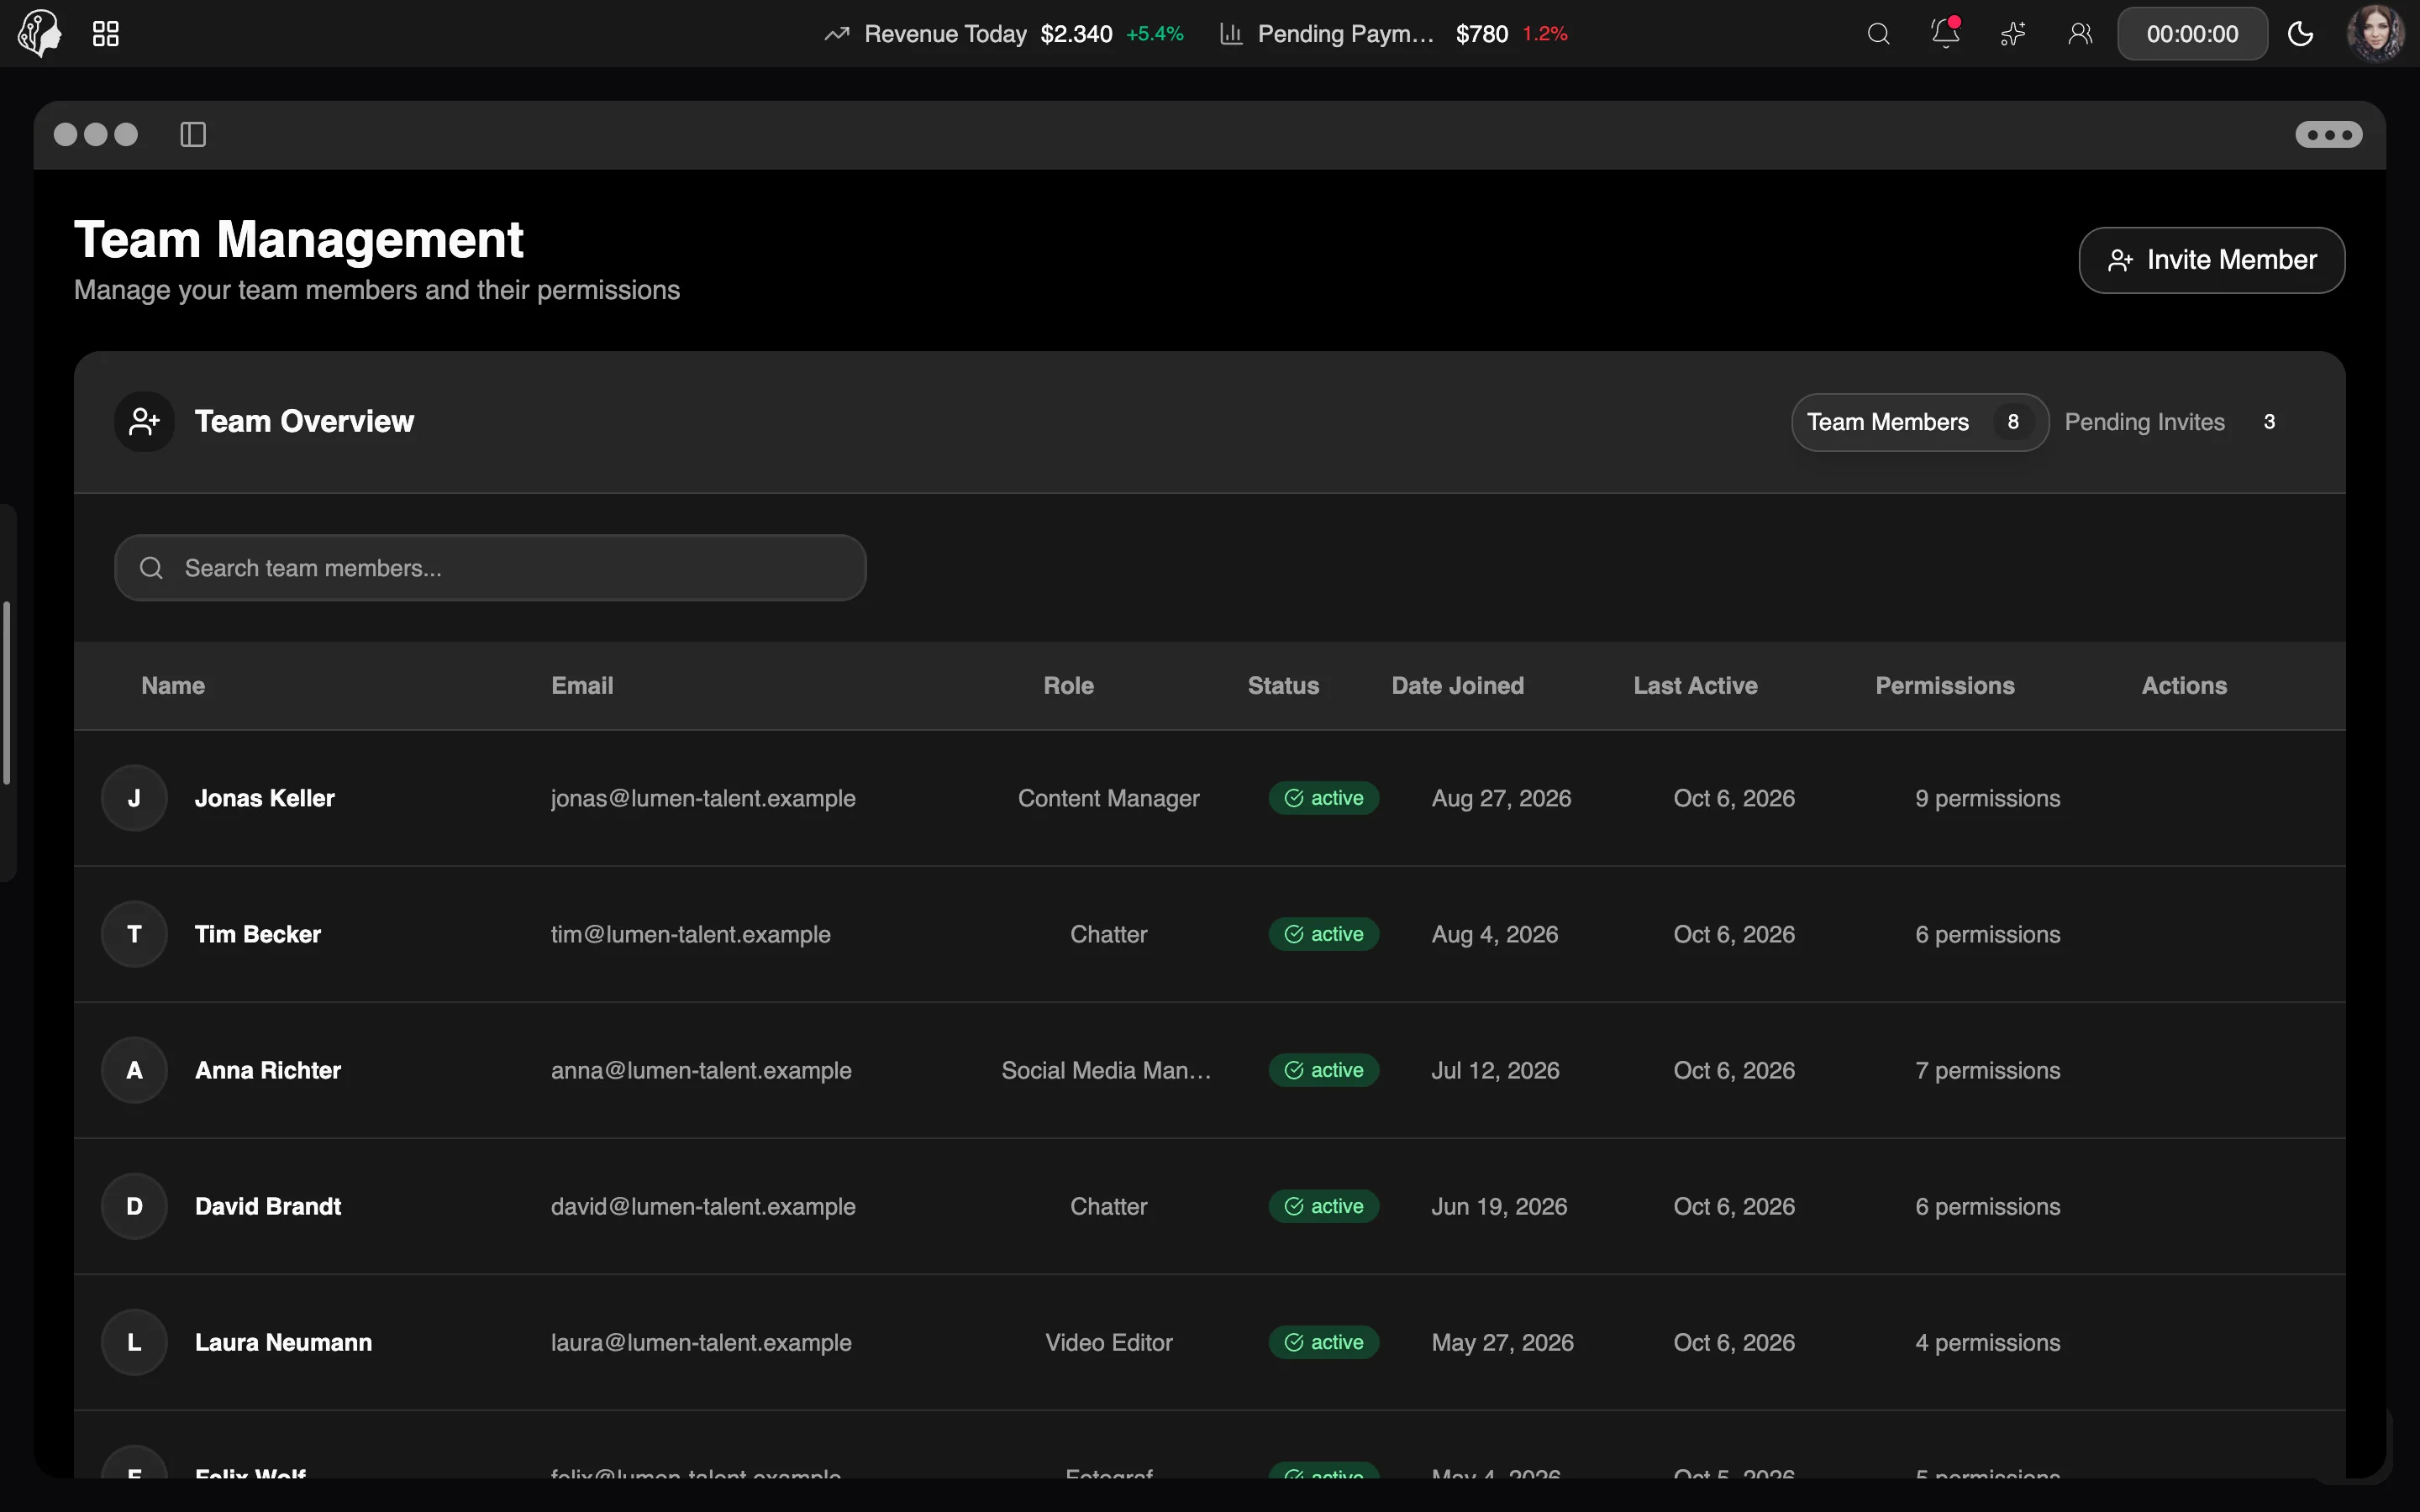Click David Brandt's D avatar
The width and height of the screenshot is (2420, 1512).
[134, 1206]
